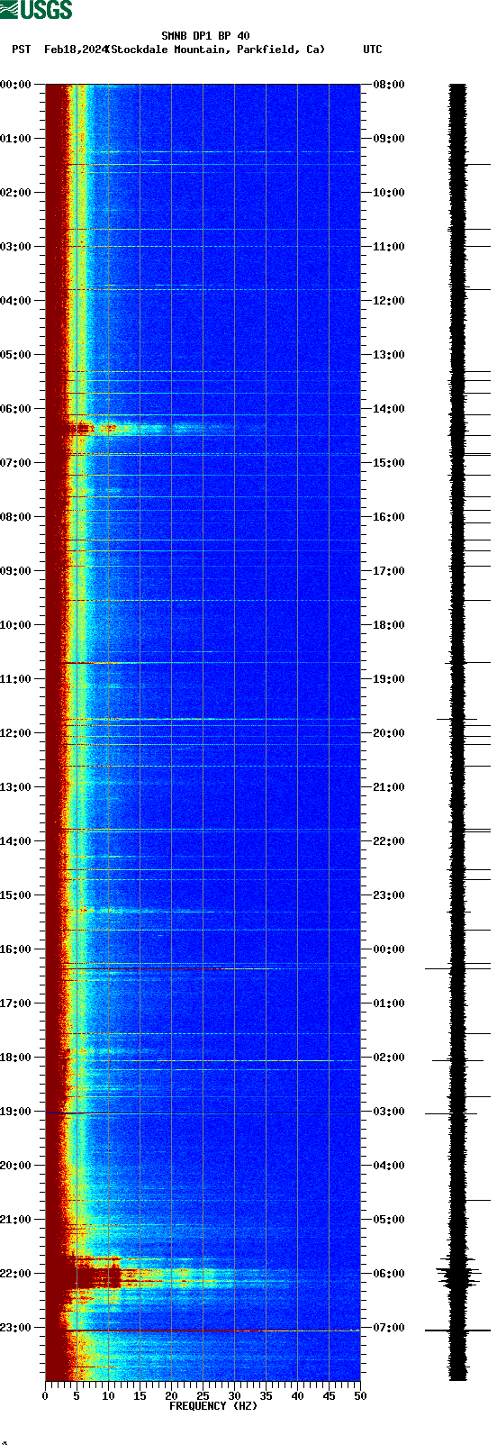Click the 07:00 UTC time label
The image size is (497, 1453).
point(389,1328)
